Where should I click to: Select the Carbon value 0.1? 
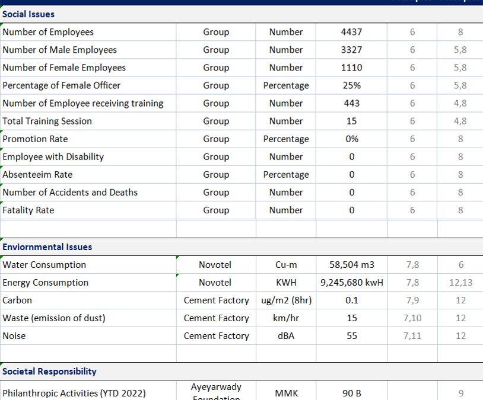[351, 300]
